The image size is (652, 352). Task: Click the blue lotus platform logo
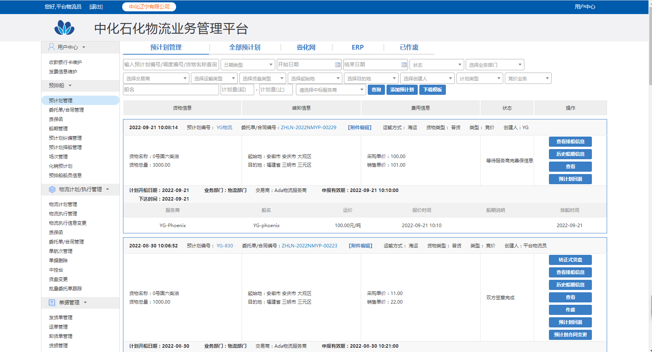pyautogui.click(x=64, y=28)
